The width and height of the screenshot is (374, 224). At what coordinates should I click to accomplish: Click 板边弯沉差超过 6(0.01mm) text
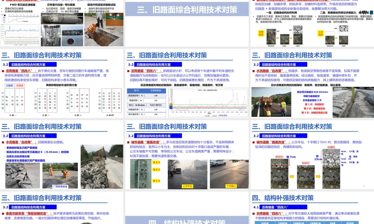tap(312, 92)
